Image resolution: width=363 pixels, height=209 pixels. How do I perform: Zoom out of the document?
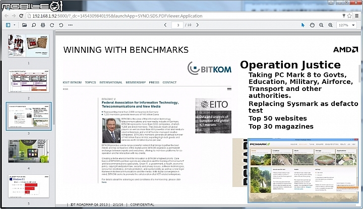click(321, 25)
